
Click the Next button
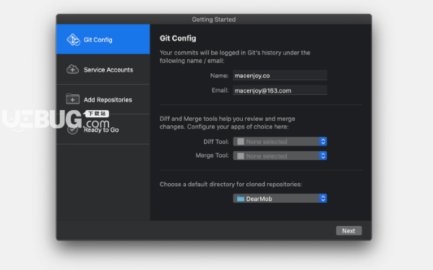tap(348, 231)
